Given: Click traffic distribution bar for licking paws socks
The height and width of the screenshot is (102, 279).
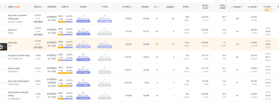Looking at the screenshot, I should pos(65,22).
